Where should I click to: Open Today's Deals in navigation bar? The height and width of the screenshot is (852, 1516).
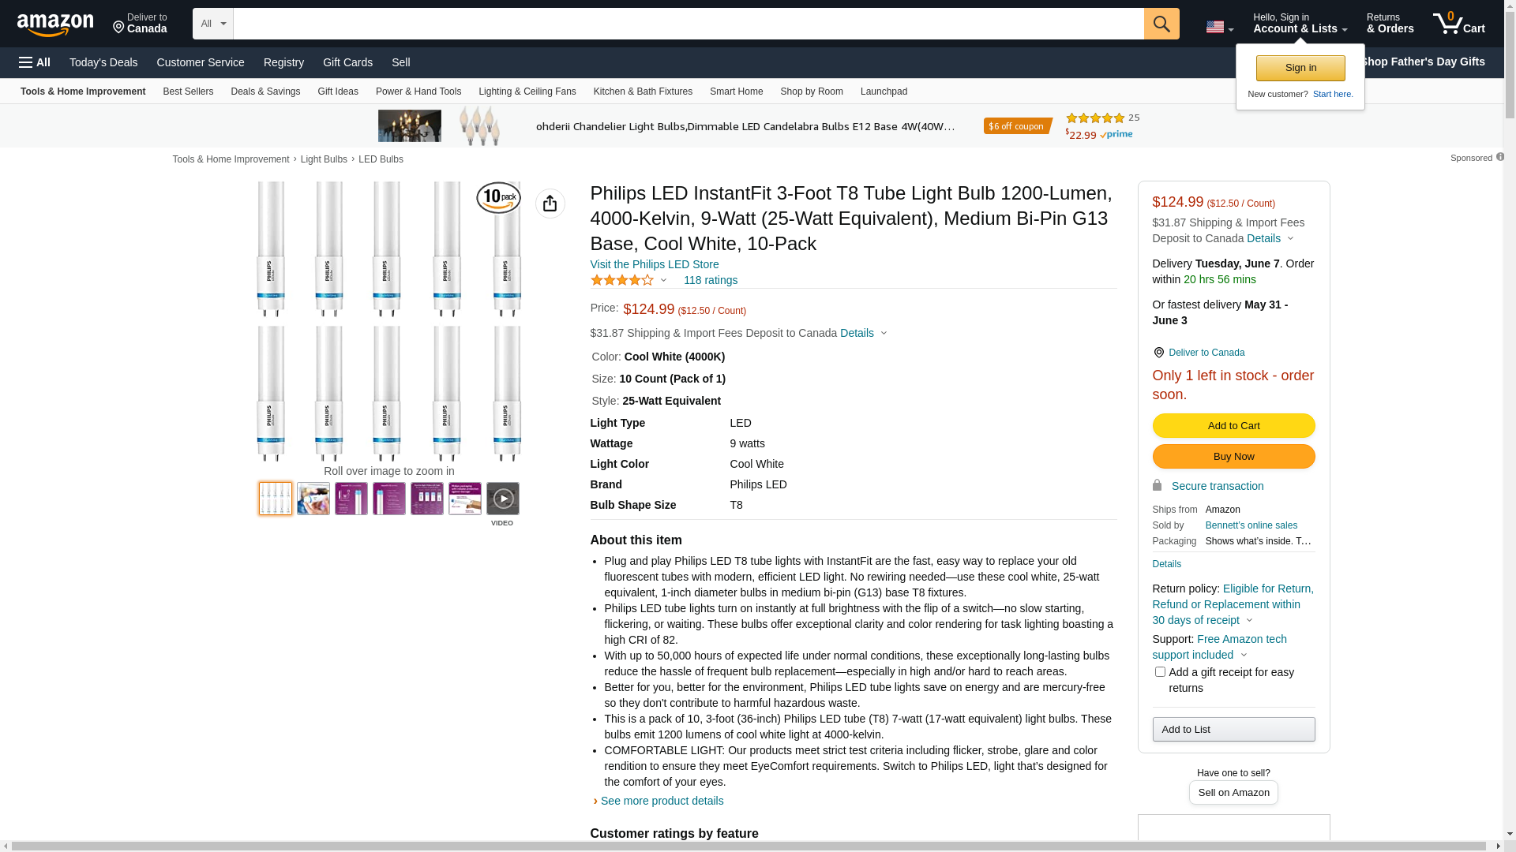pos(103,62)
